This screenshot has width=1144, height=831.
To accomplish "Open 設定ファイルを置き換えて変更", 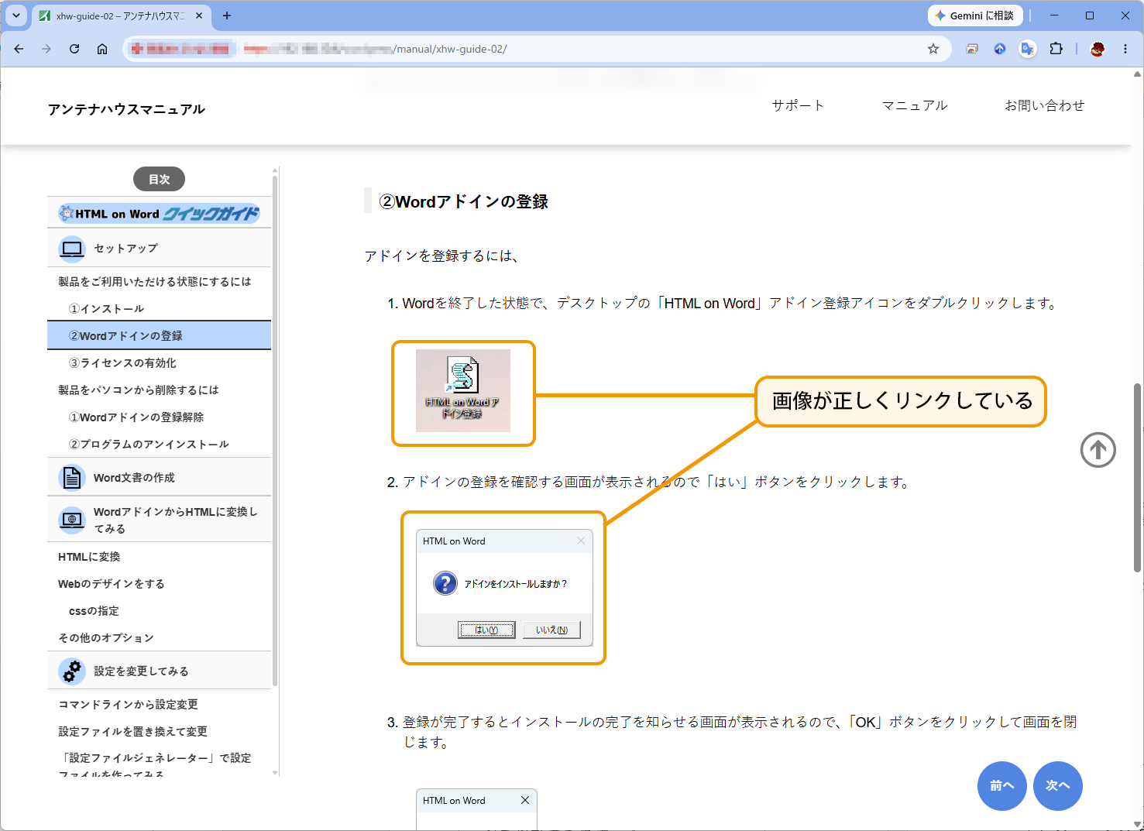I will pyautogui.click(x=132, y=732).
